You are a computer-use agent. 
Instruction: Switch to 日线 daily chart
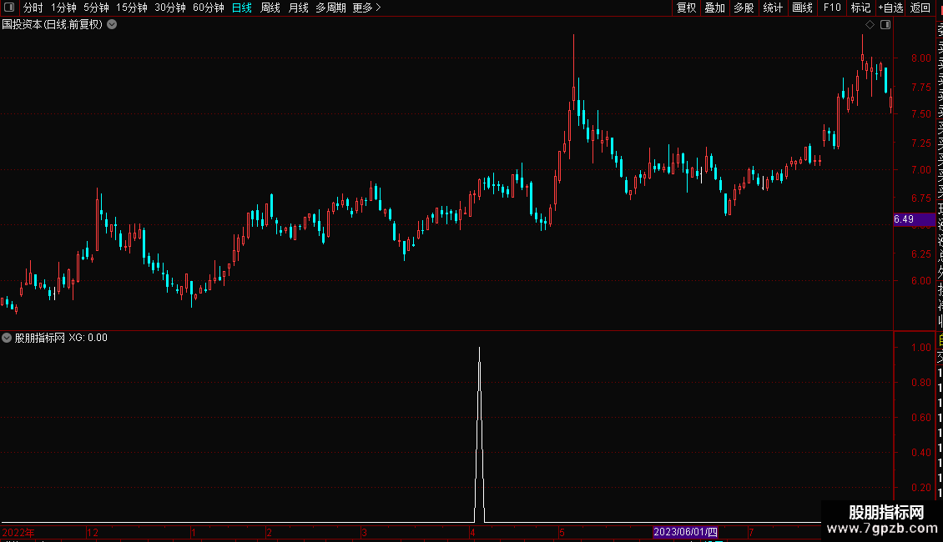coord(242,8)
